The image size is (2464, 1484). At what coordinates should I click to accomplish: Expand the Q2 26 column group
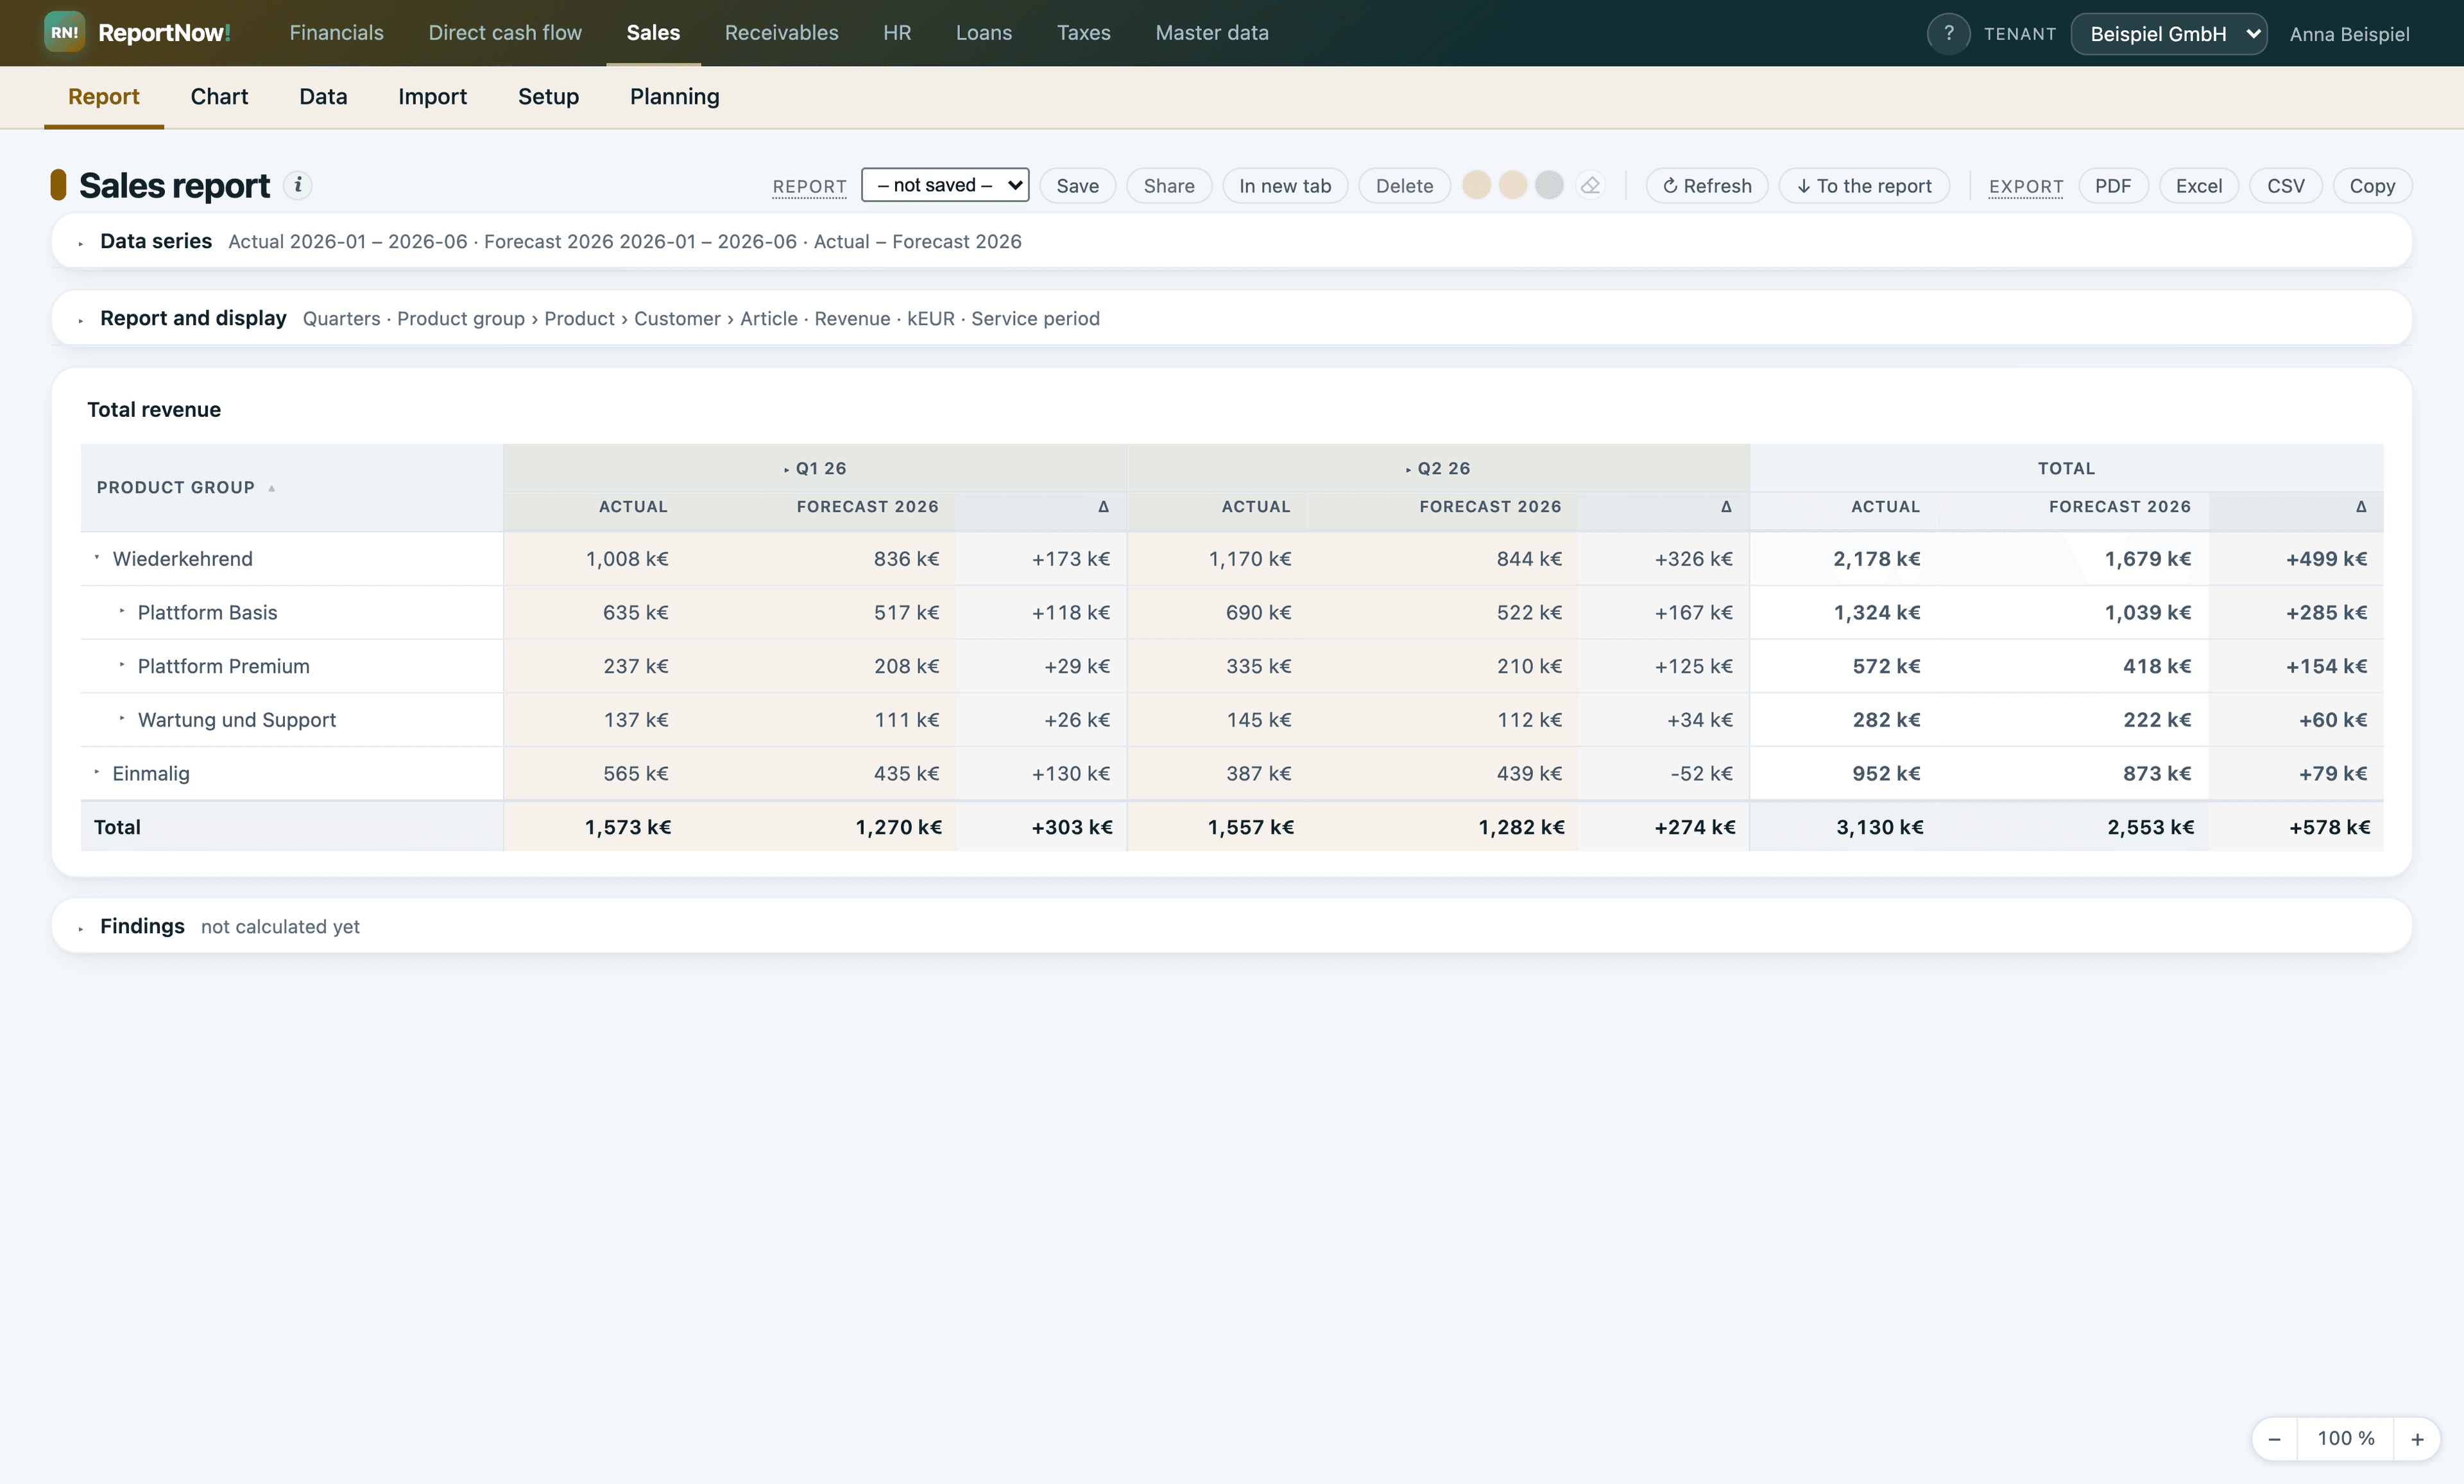coord(1409,469)
